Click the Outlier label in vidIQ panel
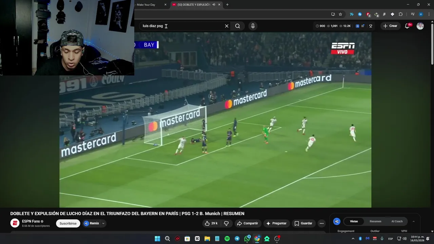This screenshot has height=244, width=434. coord(375,231)
